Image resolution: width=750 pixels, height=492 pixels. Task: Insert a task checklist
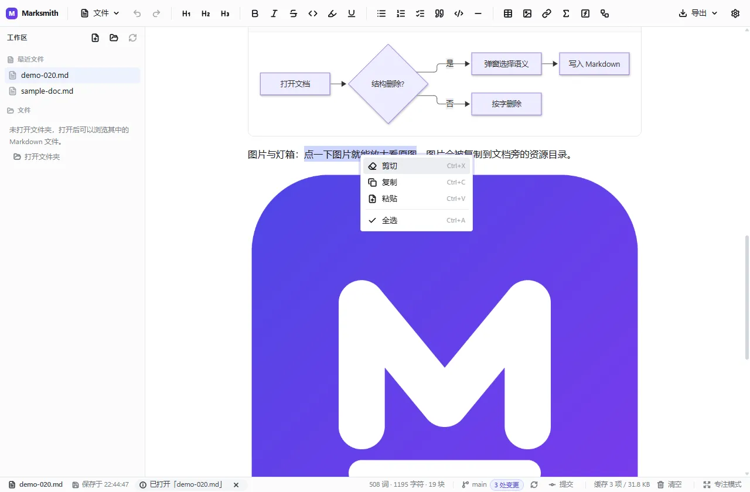point(420,13)
